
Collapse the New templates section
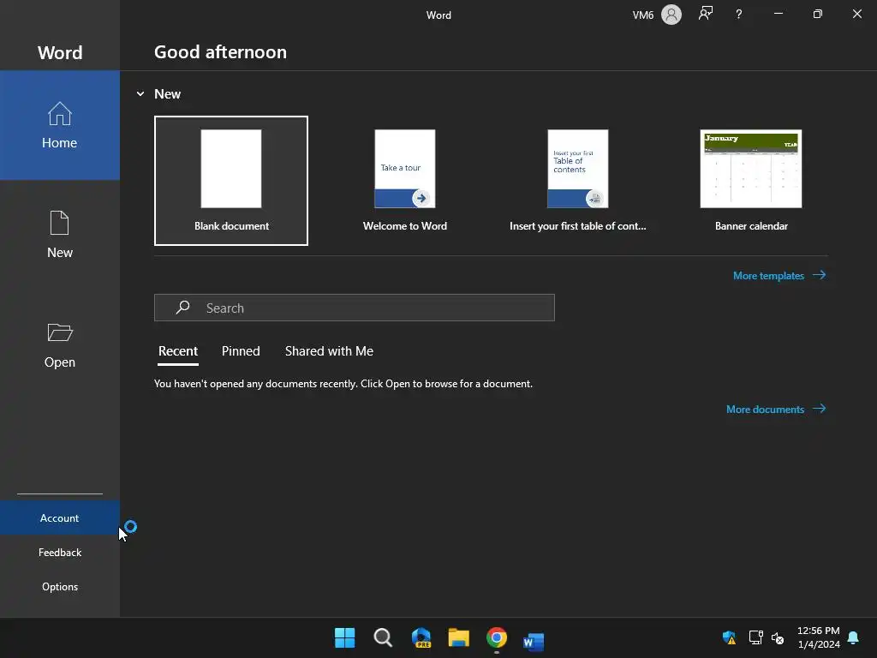point(140,94)
